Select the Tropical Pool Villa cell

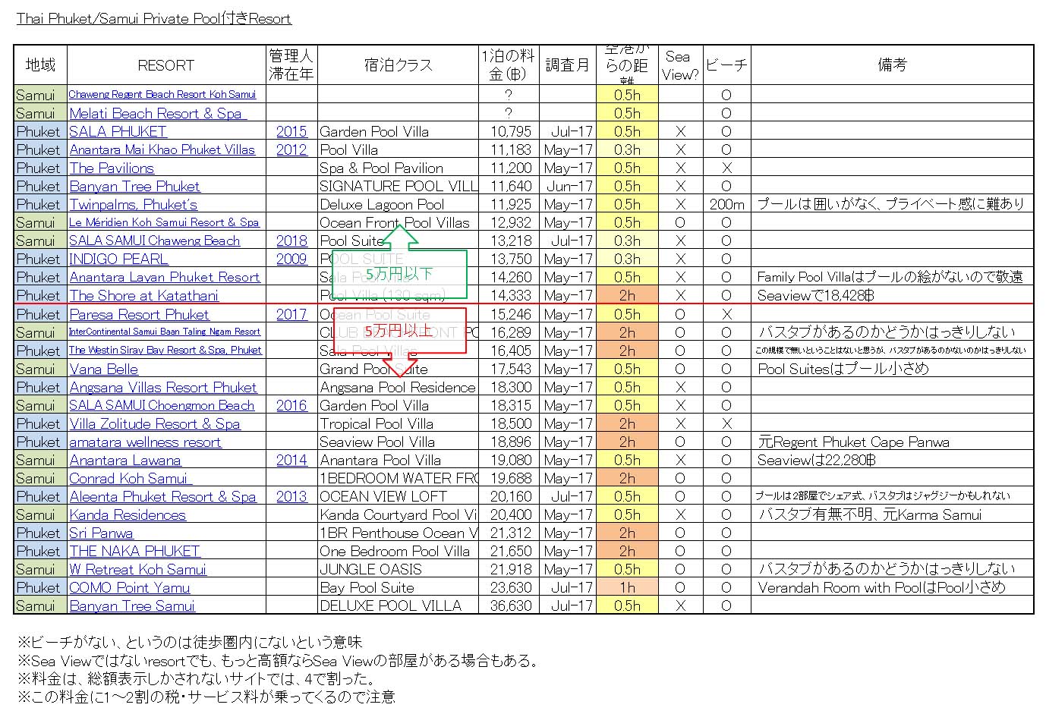click(398, 423)
